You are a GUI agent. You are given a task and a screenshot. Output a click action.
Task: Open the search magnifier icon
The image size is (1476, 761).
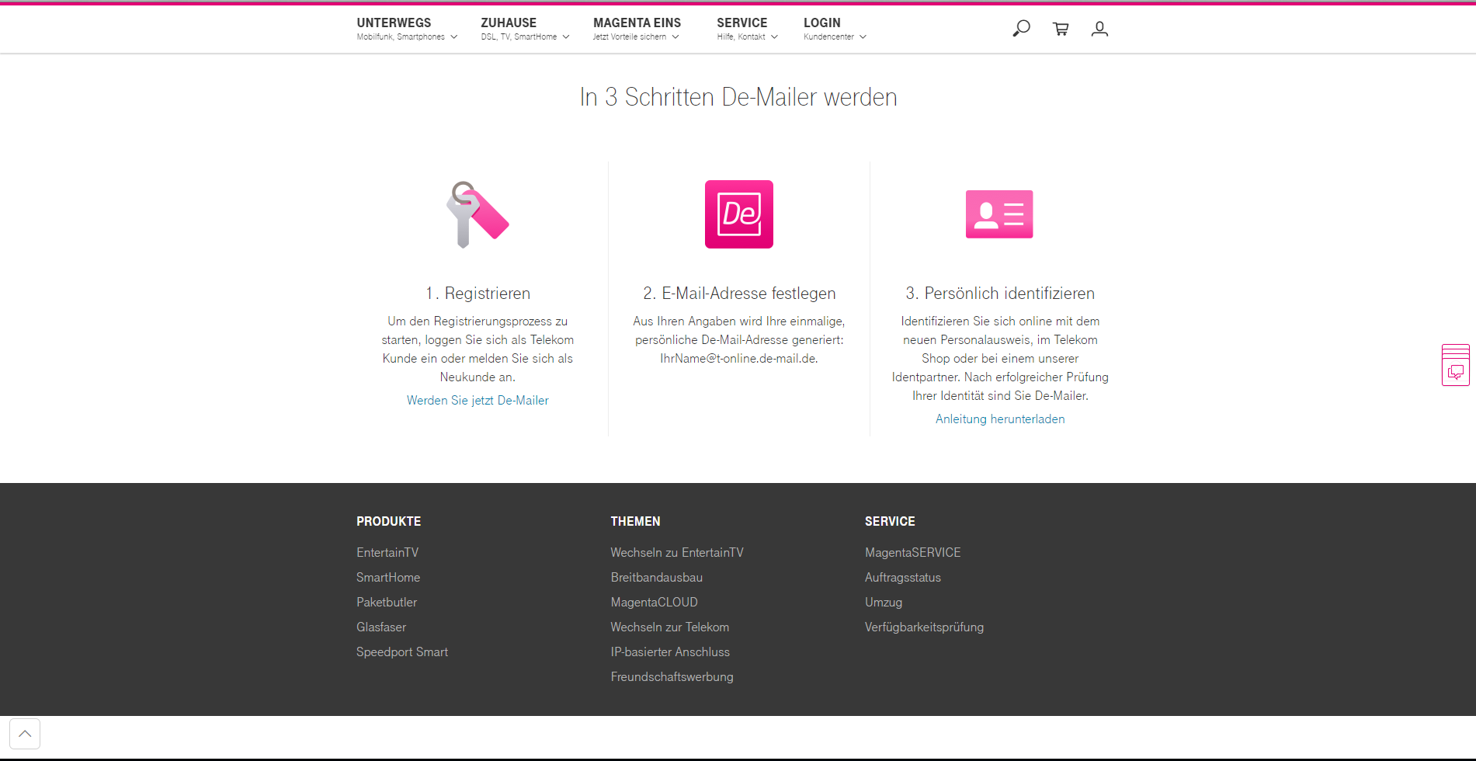point(1021,29)
